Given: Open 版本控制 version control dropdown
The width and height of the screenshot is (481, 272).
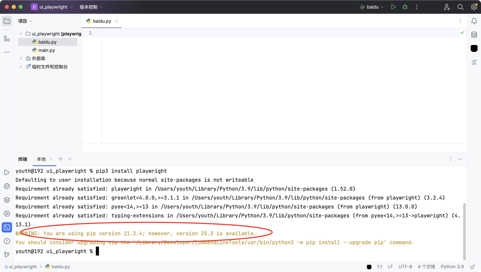Looking at the screenshot, I should coord(91,7).
